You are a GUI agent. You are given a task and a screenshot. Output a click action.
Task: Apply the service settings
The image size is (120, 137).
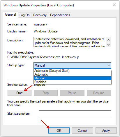[106, 131]
